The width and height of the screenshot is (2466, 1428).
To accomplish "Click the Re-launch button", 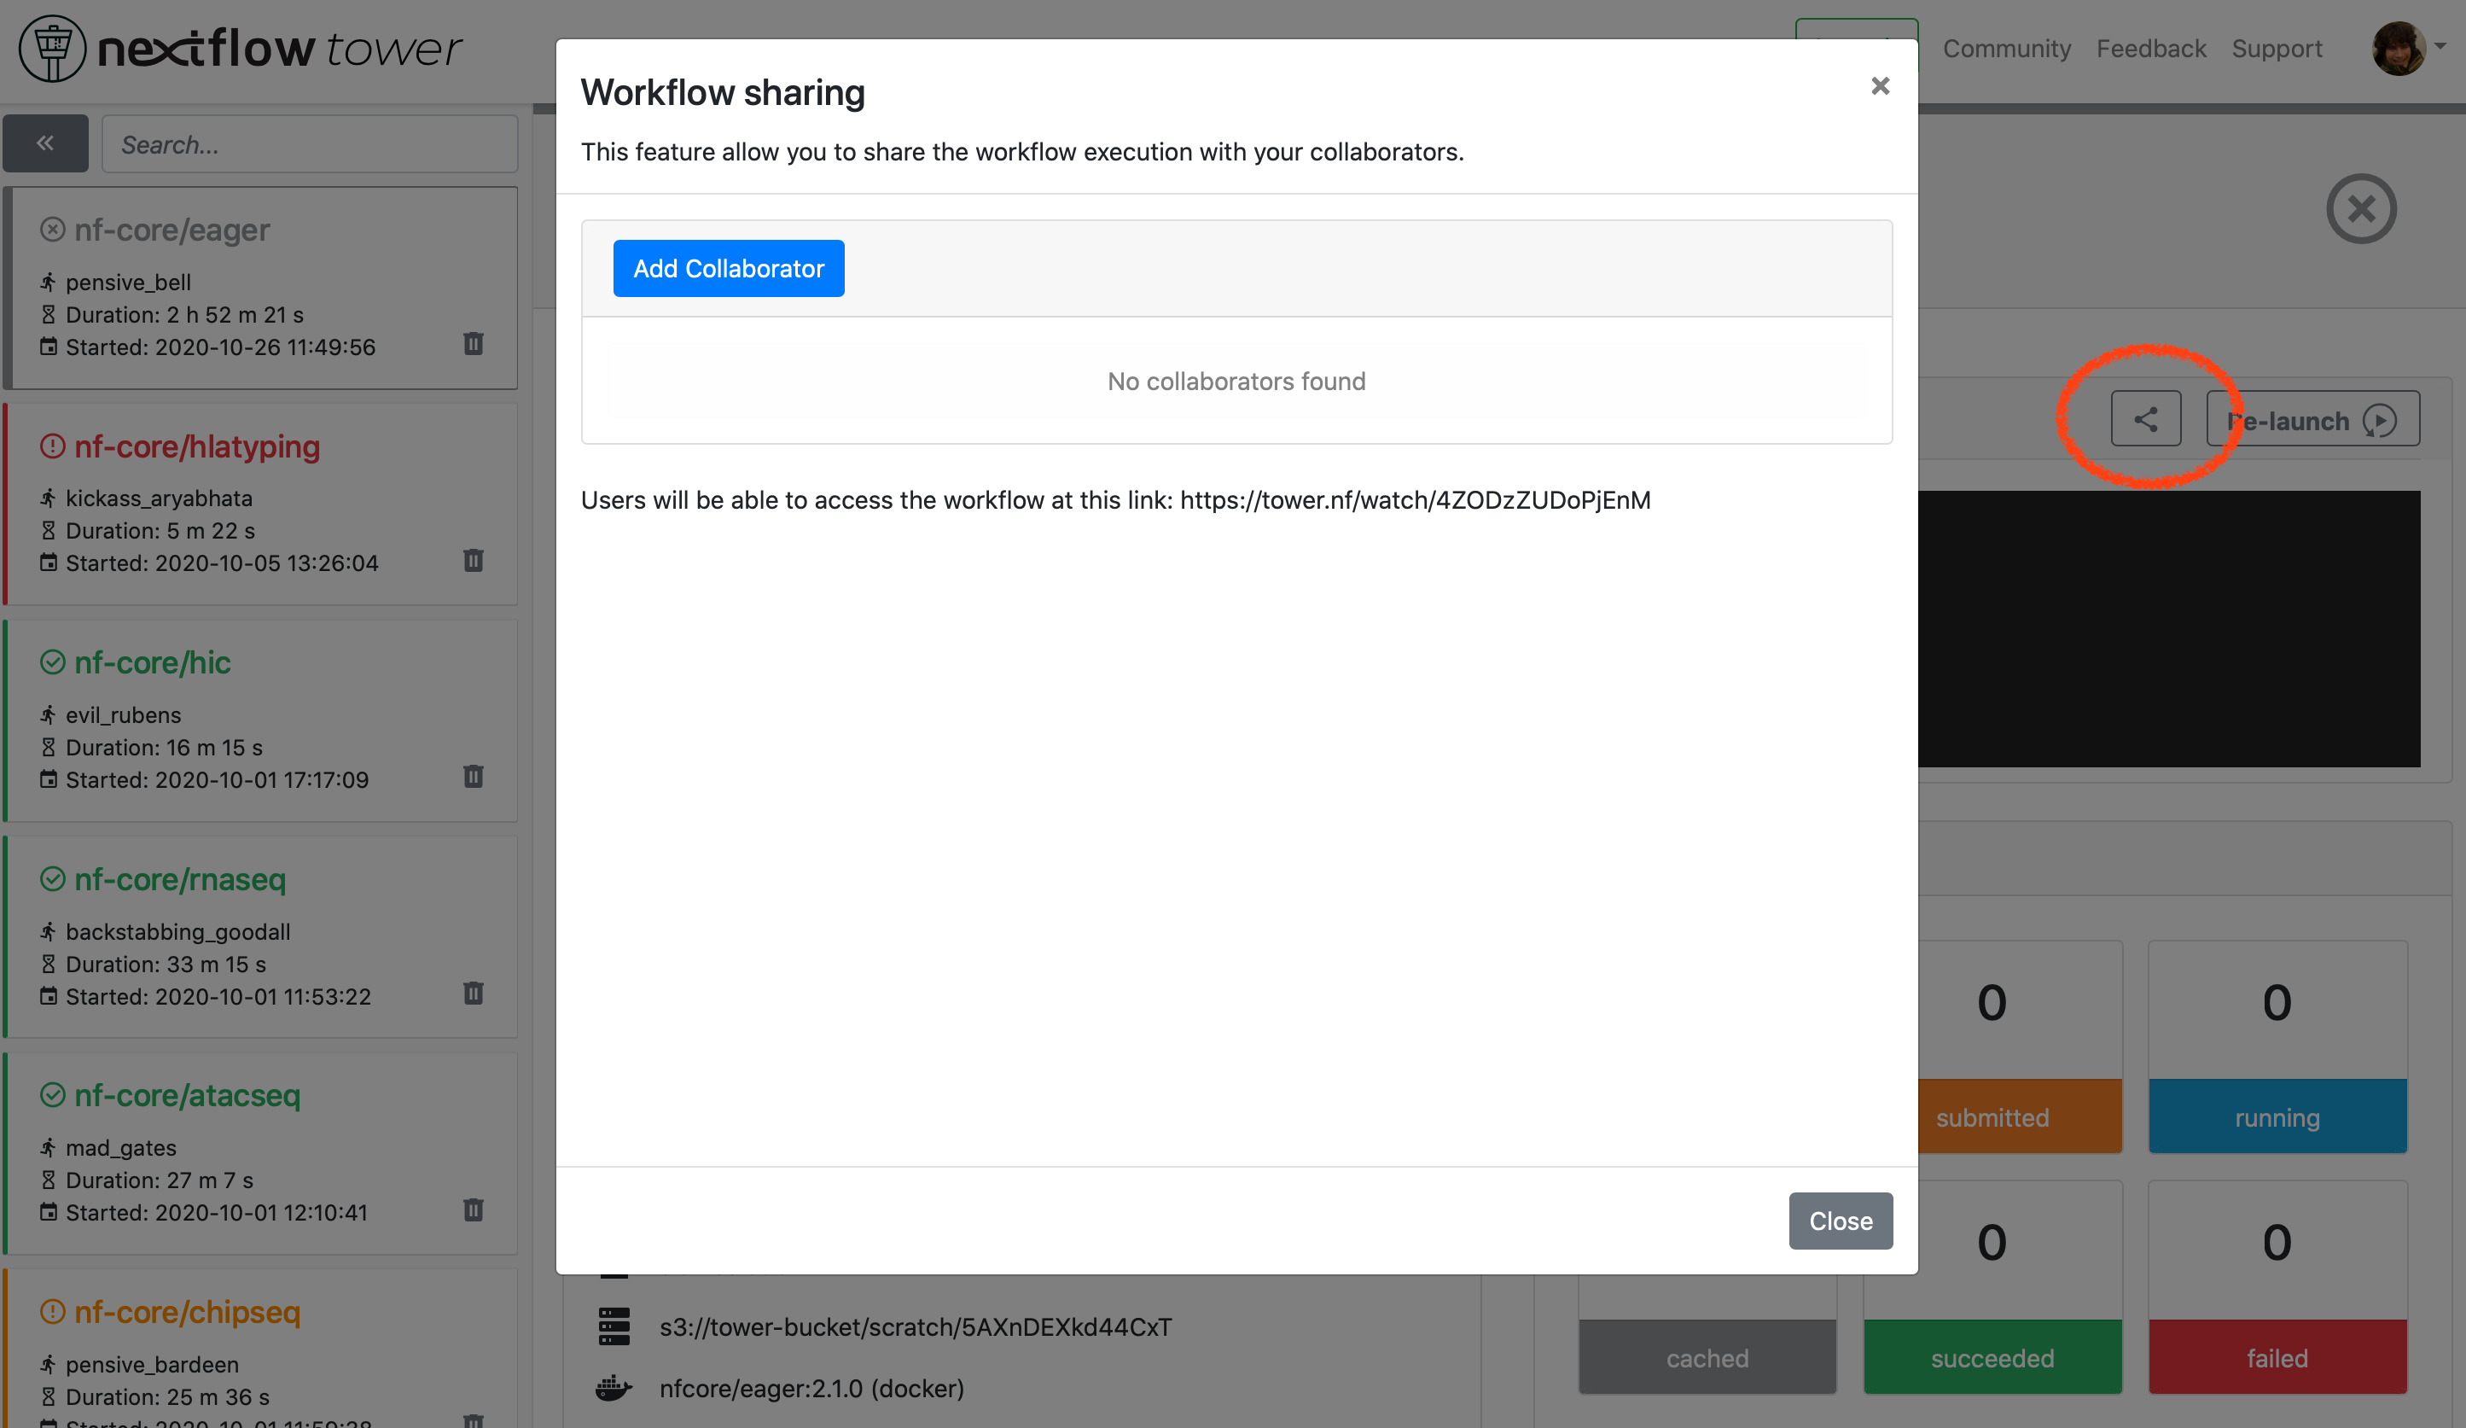I will coord(2313,420).
